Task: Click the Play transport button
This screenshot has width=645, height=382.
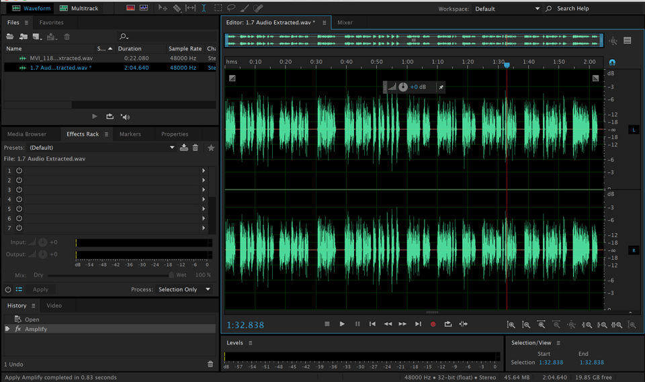Action: click(x=342, y=324)
